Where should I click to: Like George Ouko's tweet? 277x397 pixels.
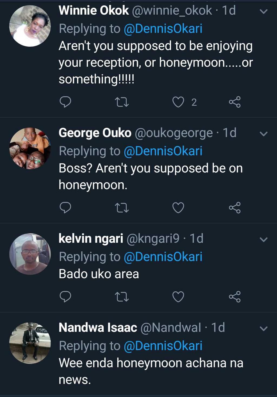178,208
